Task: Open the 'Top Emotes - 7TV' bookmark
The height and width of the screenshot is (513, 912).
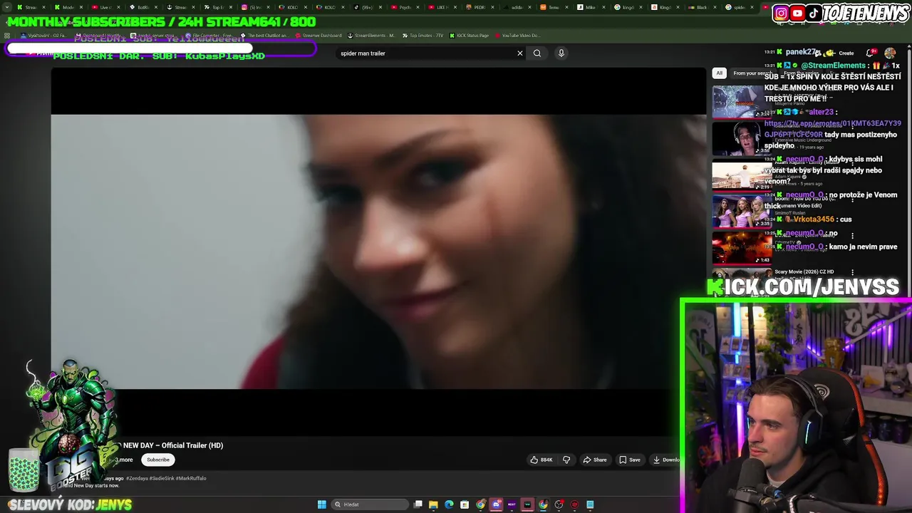Action: [x=423, y=36]
